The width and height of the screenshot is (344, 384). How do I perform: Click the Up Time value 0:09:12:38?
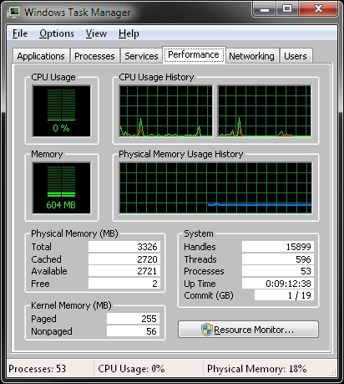click(278, 284)
